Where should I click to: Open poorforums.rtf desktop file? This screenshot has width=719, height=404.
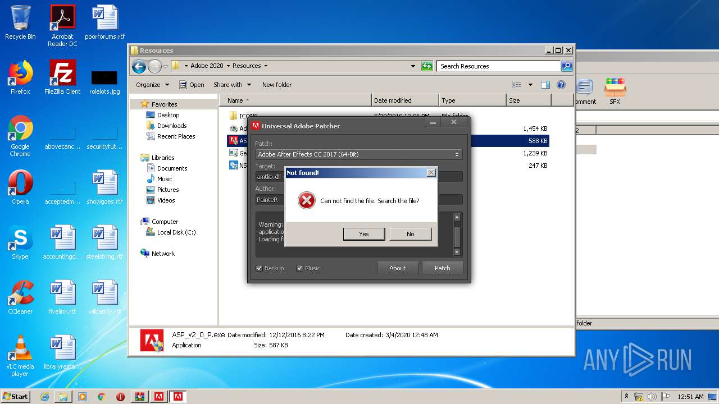tap(104, 22)
